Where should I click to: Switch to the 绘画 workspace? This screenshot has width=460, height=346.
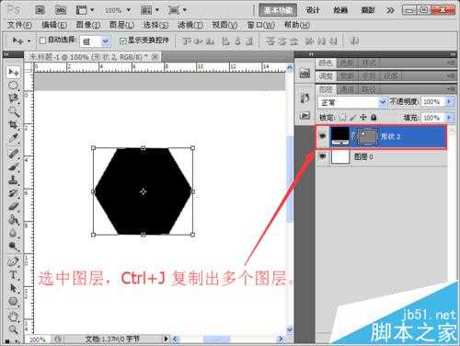[x=340, y=10]
